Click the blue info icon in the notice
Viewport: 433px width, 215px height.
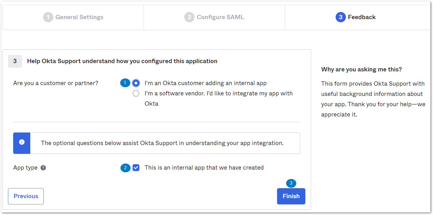click(x=22, y=142)
